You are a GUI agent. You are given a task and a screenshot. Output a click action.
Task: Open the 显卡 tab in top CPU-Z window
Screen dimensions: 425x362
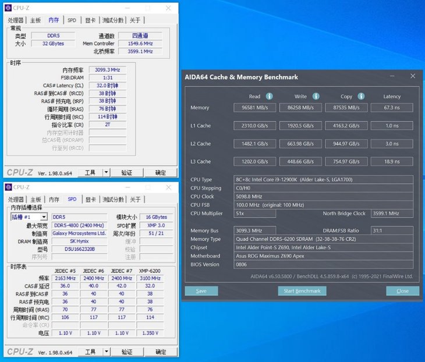(x=90, y=20)
